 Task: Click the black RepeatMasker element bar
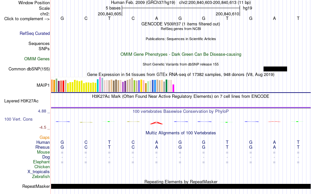coord(181,186)
